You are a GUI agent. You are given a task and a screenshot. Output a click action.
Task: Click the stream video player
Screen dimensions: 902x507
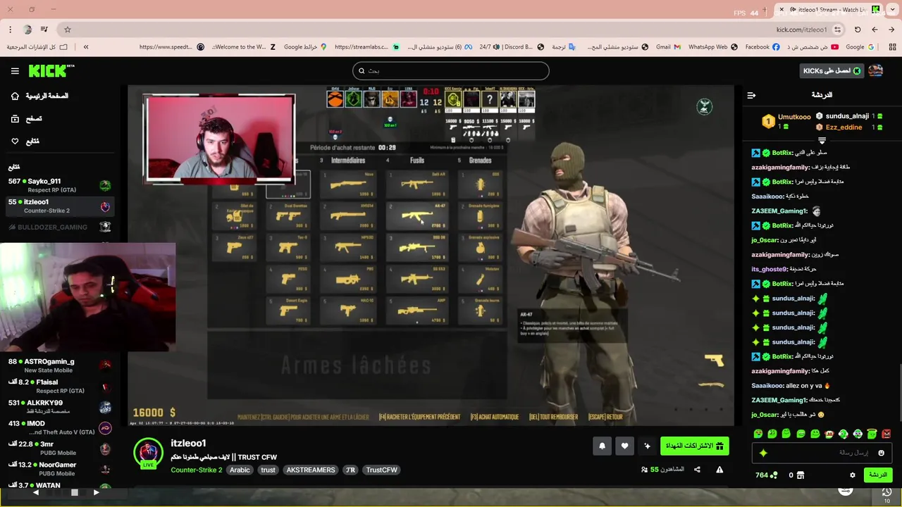pyautogui.click(x=431, y=256)
